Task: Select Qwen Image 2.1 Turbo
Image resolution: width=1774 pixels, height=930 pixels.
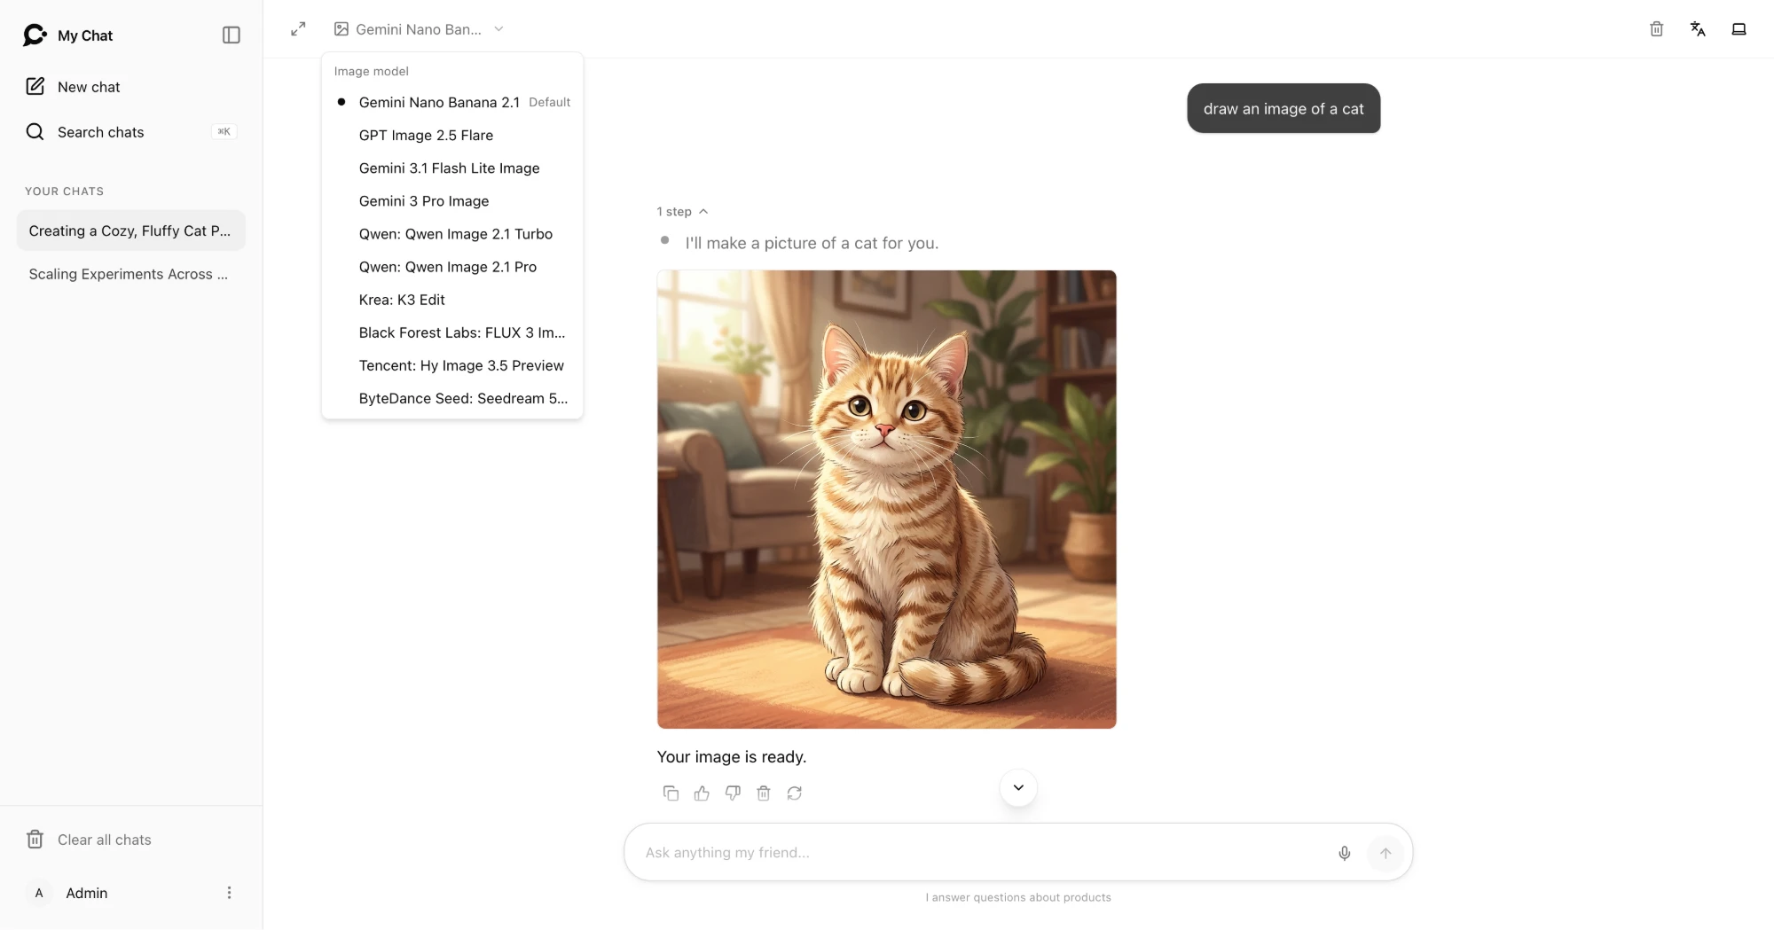Action: point(452,234)
